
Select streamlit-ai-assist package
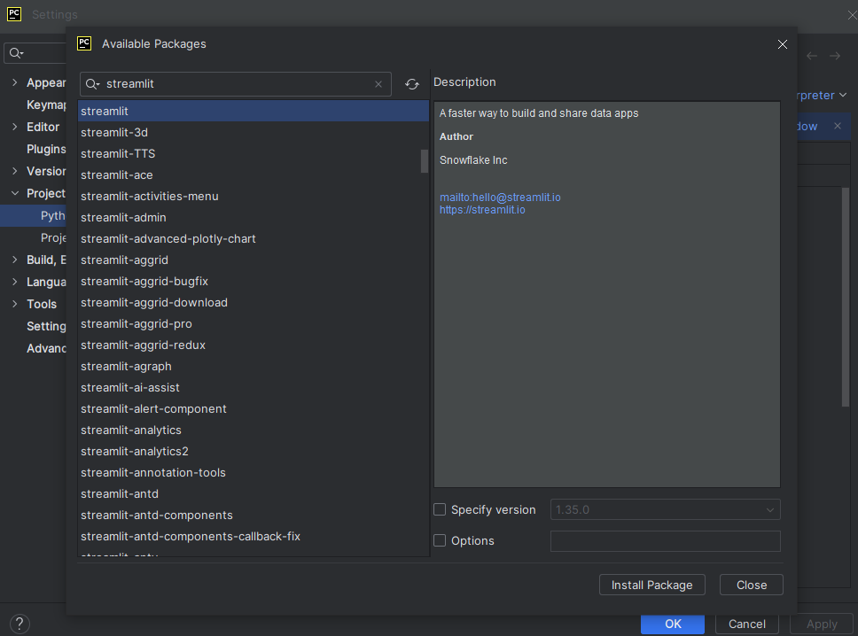point(253,388)
